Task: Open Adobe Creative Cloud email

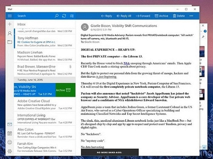Action: tap(45, 104)
